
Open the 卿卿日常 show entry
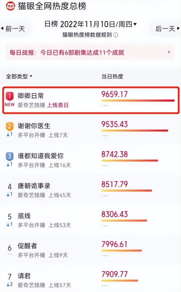31,96
